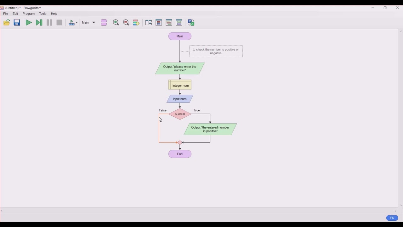
Task: Click the horizontal scrollbar right arrow
Action: click(396, 211)
